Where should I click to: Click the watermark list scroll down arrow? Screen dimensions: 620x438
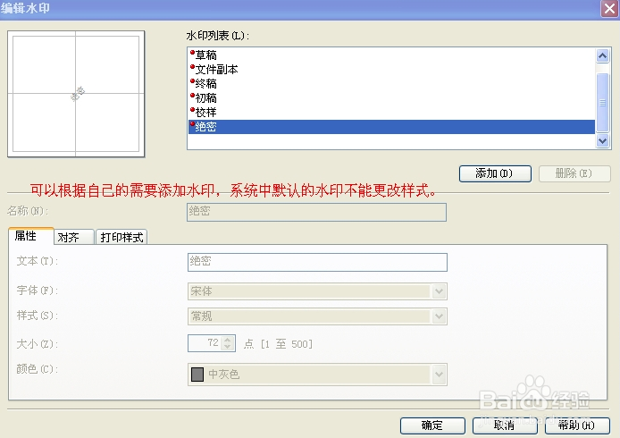click(x=602, y=140)
